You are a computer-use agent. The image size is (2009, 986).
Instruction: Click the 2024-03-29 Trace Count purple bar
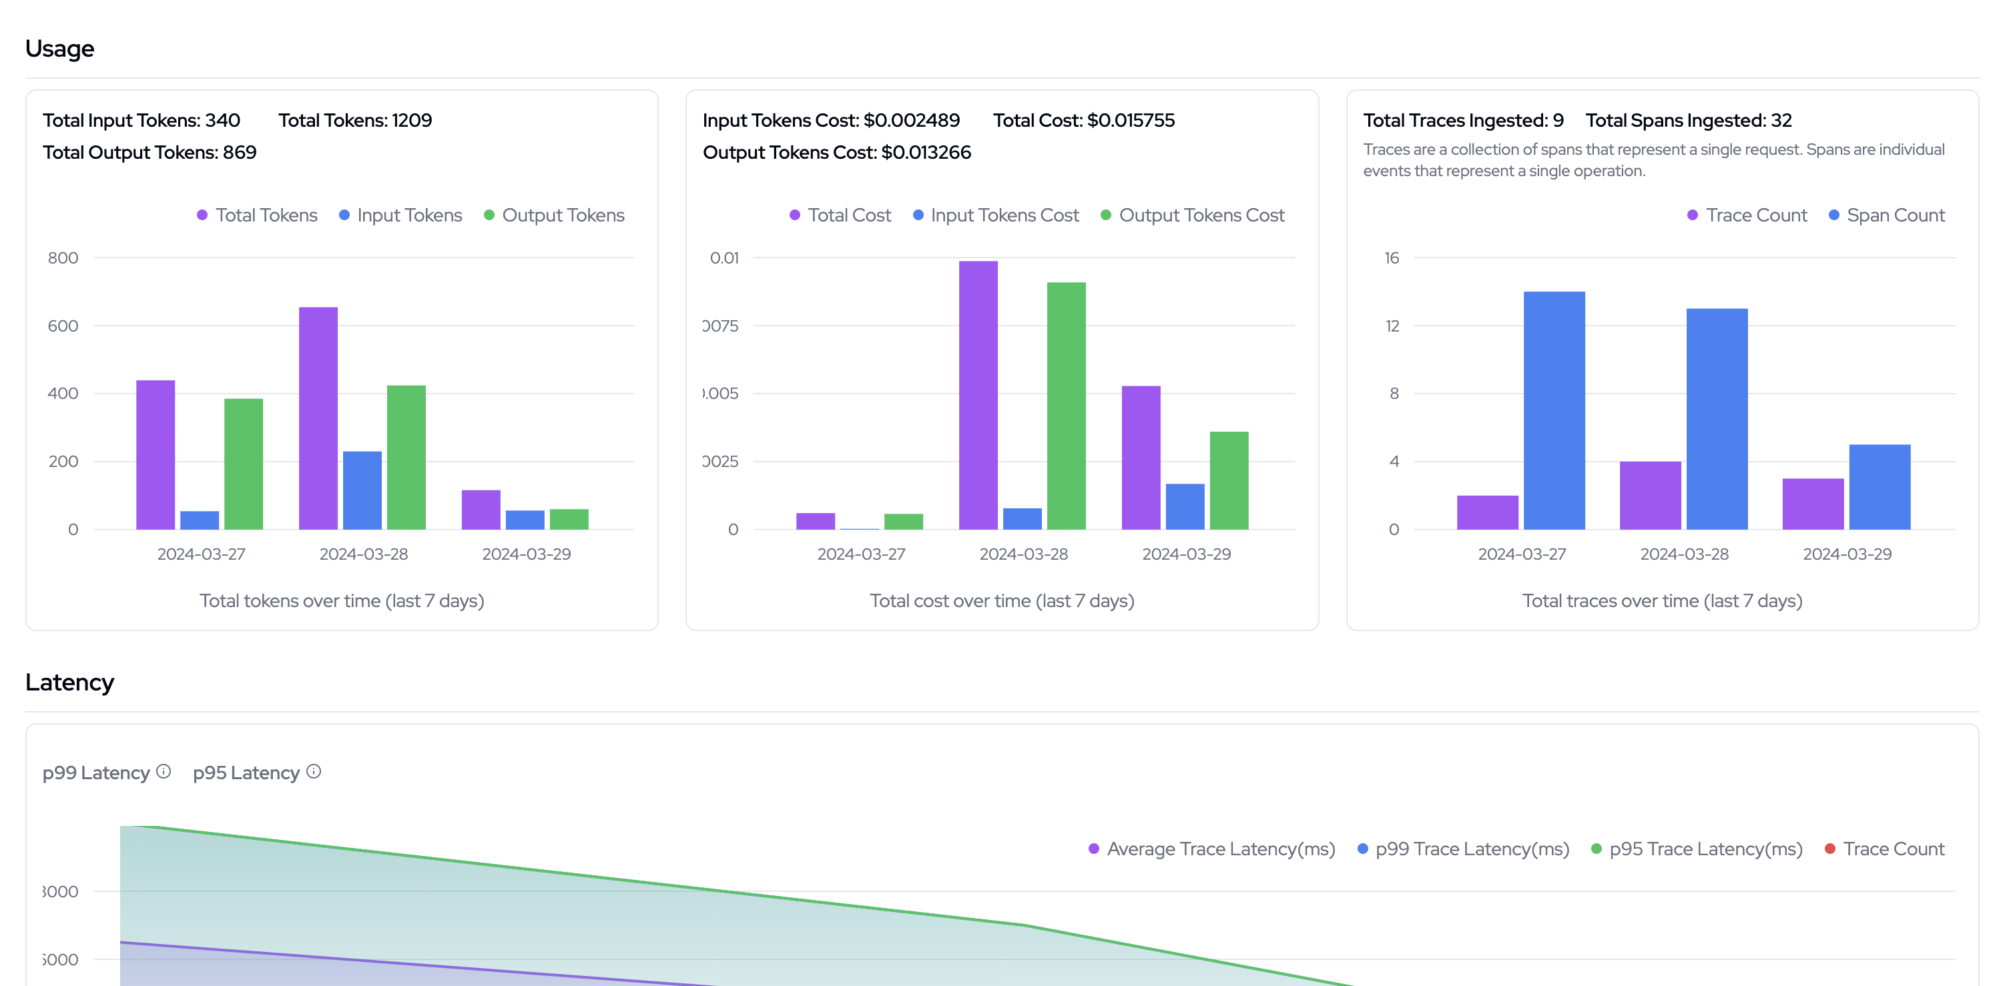click(1813, 504)
